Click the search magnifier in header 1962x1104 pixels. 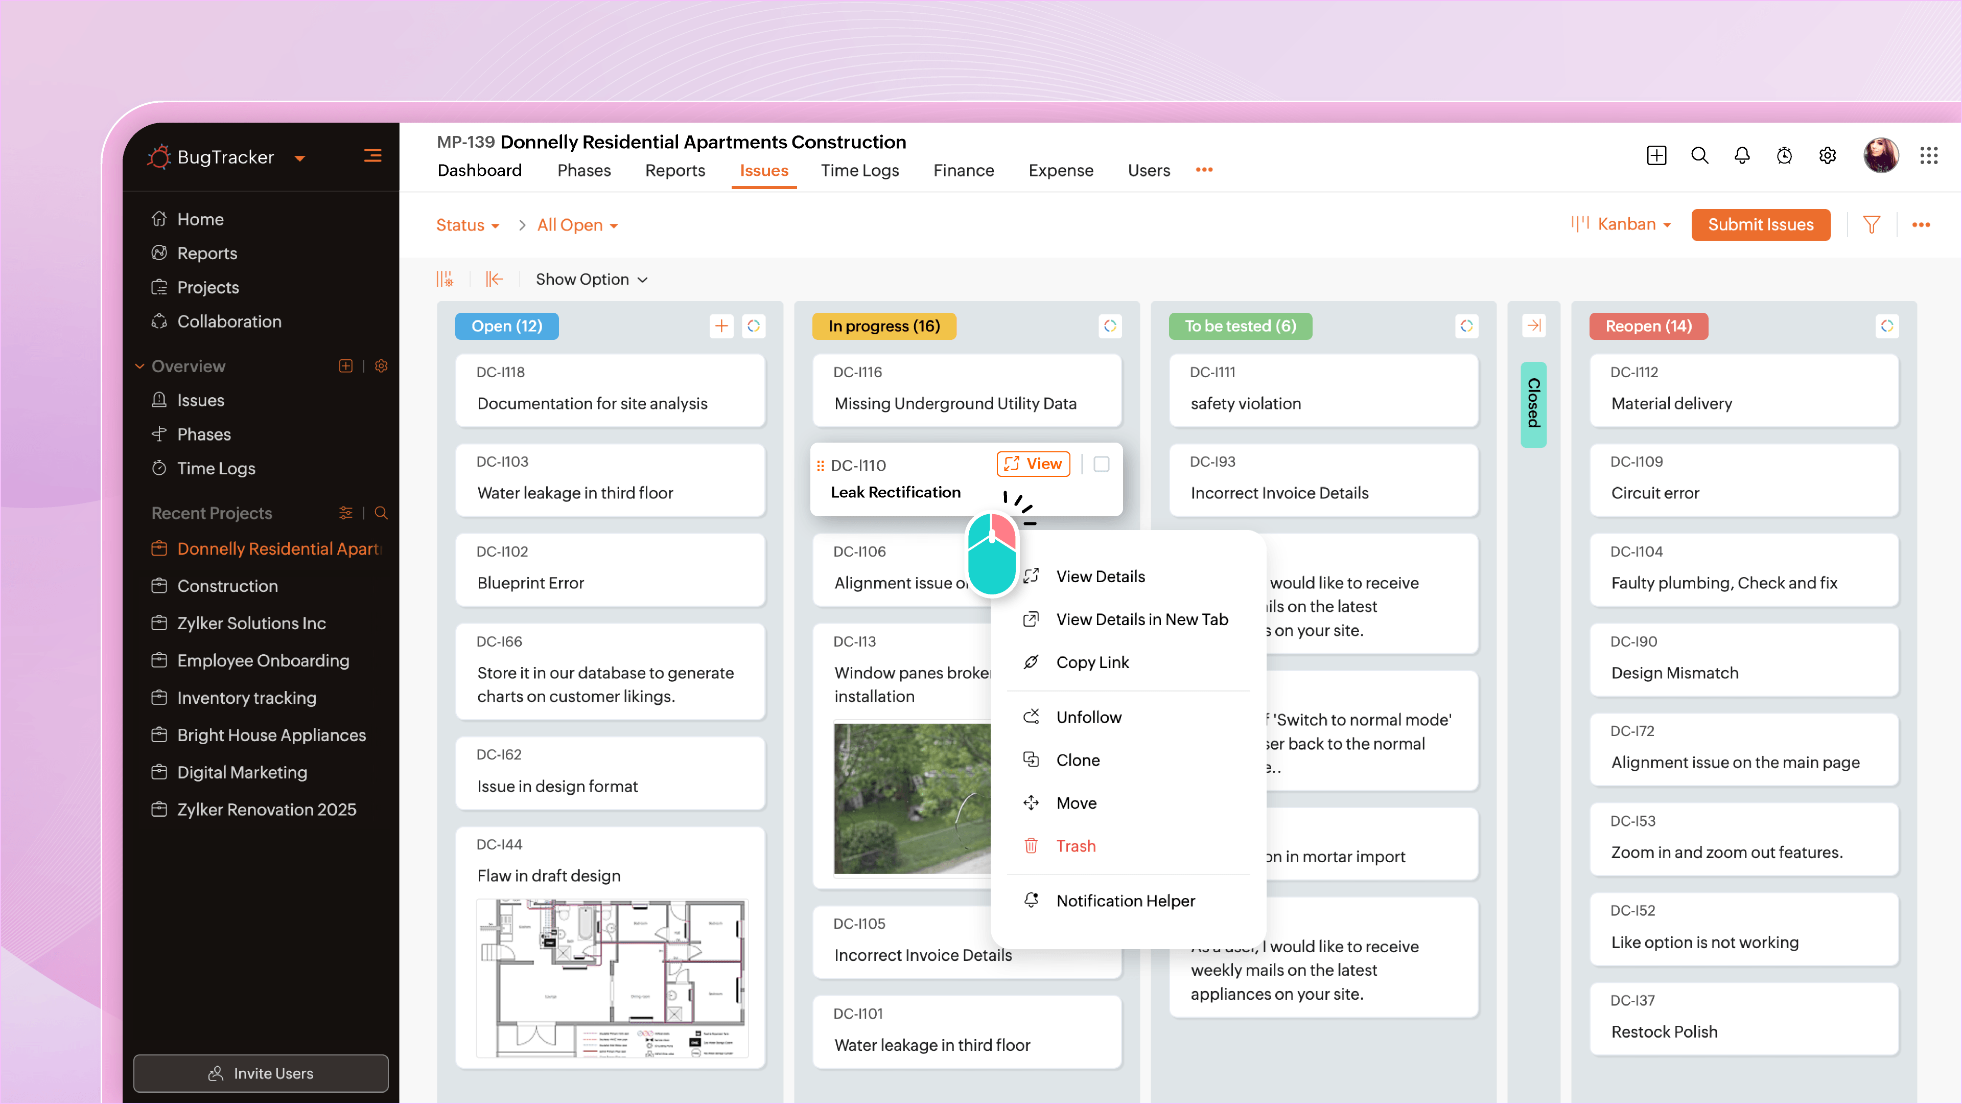click(1699, 156)
